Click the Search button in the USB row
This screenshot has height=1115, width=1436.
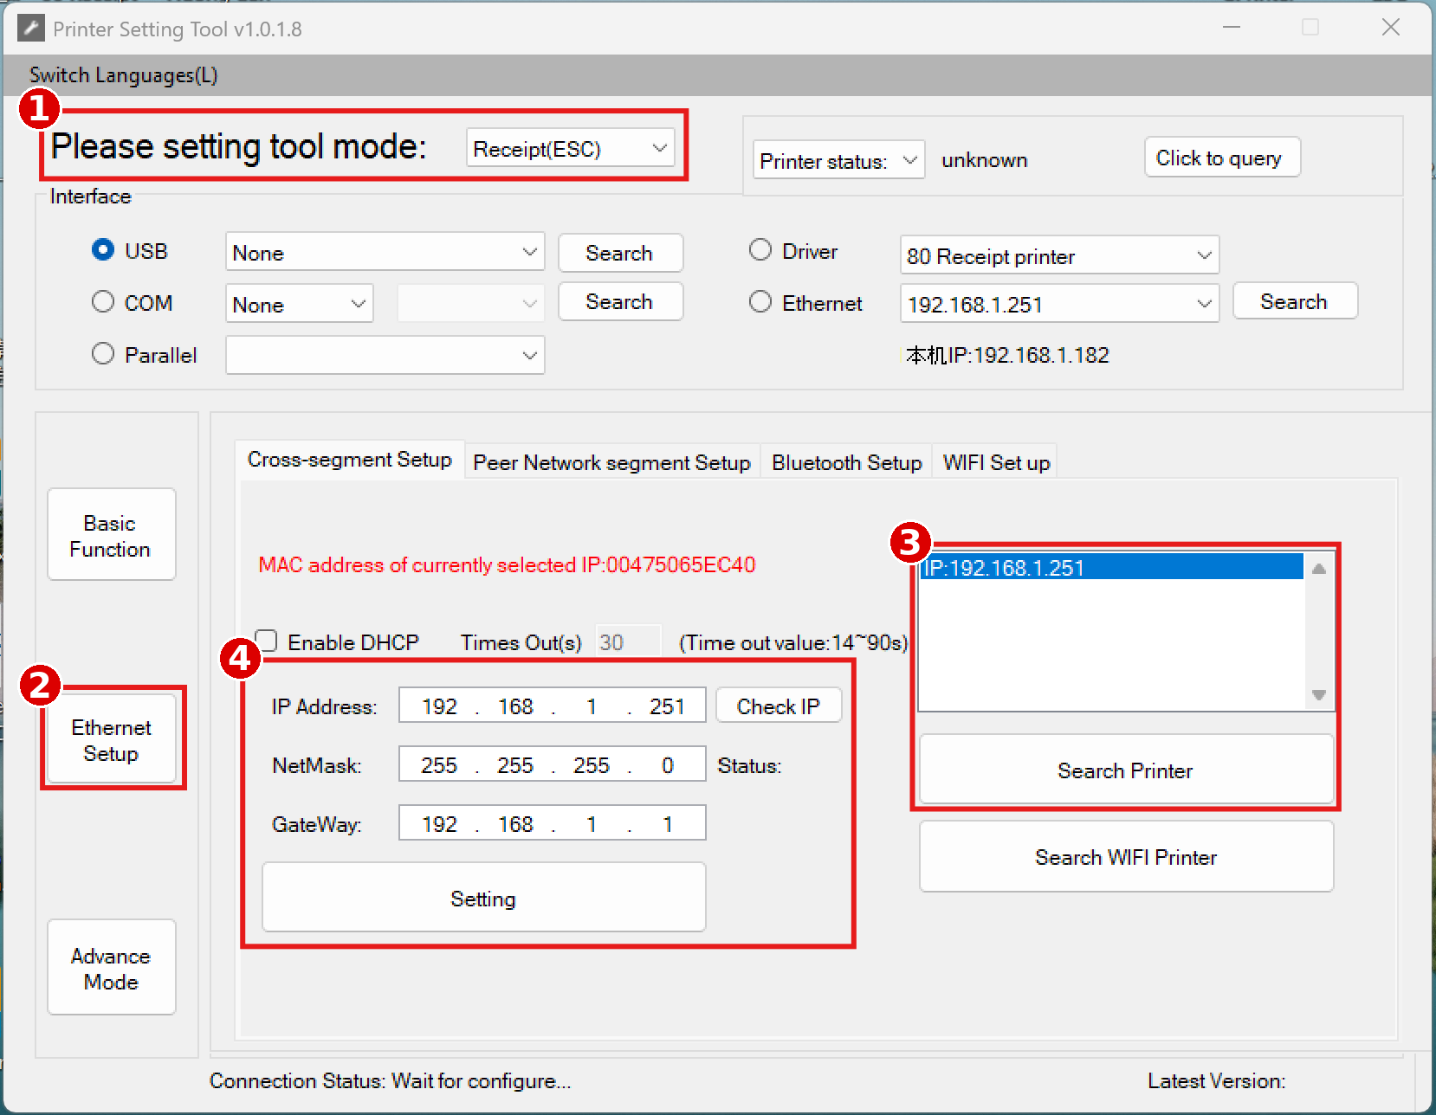[x=620, y=253]
